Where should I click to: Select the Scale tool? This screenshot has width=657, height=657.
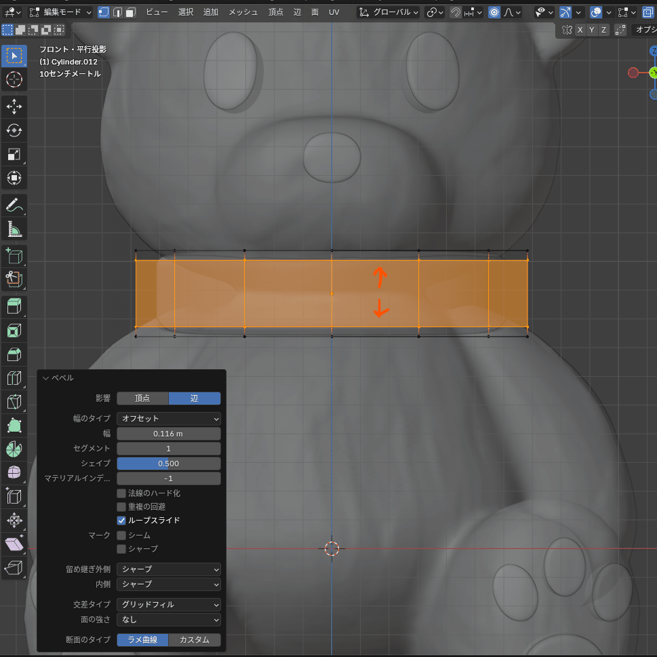(14, 154)
